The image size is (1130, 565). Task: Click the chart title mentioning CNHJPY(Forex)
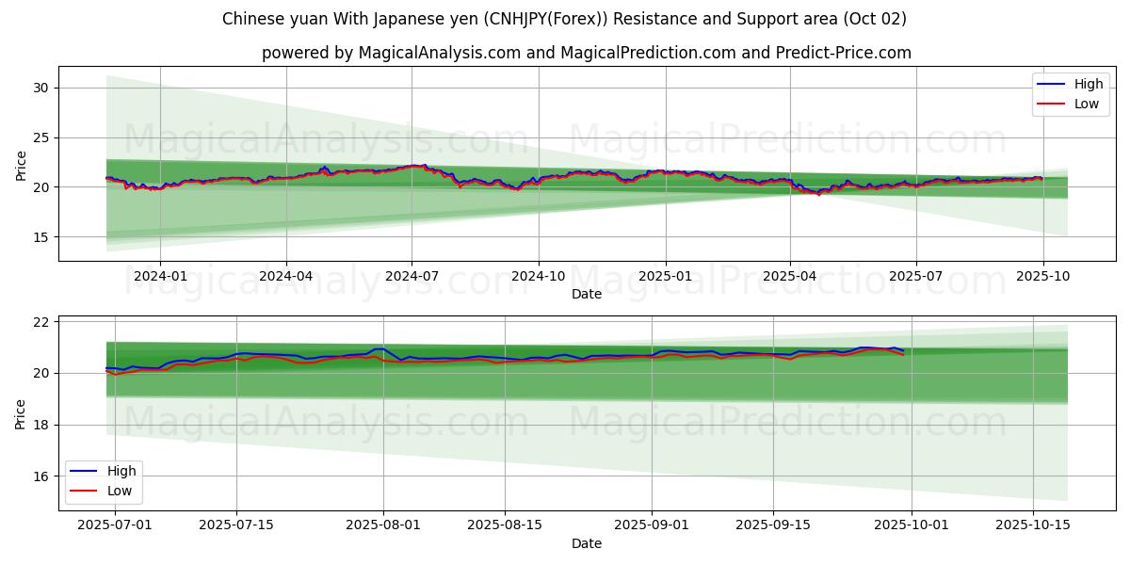pos(564,19)
